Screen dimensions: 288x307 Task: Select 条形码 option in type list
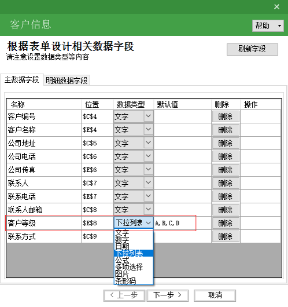click(x=134, y=281)
